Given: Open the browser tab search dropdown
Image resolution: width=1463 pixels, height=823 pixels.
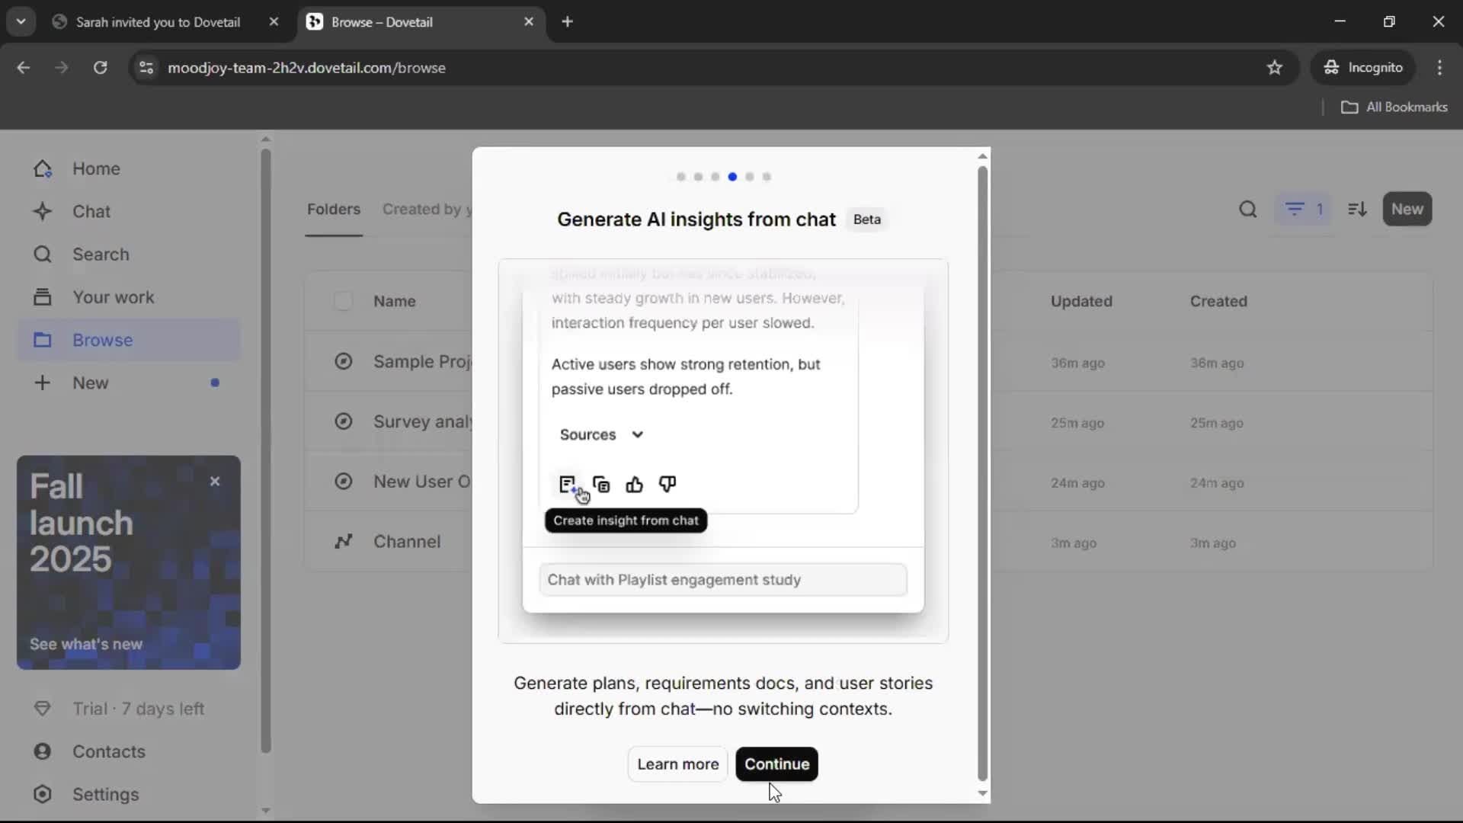Looking at the screenshot, I should tap(21, 21).
